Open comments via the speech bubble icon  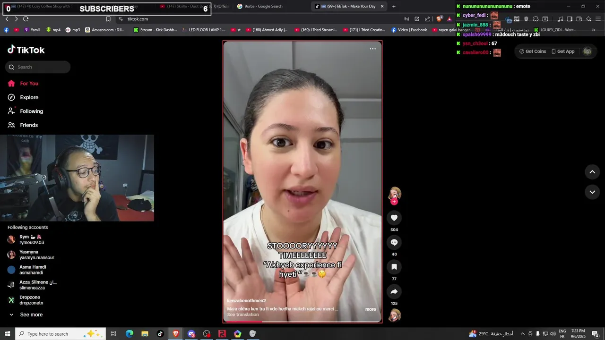point(394,242)
